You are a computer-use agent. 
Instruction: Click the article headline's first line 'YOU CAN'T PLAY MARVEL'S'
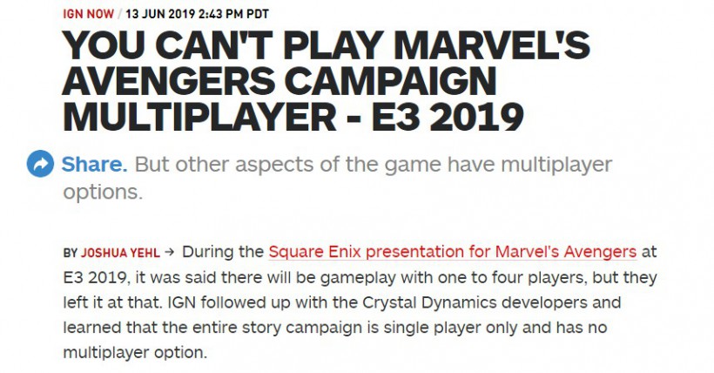tap(326, 45)
